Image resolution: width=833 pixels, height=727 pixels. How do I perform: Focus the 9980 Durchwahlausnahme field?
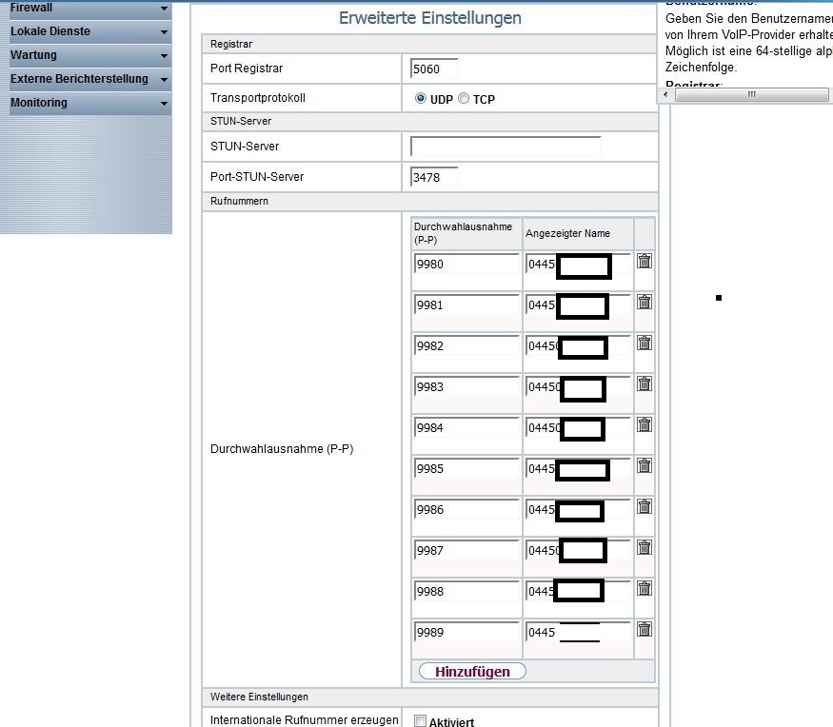466,264
